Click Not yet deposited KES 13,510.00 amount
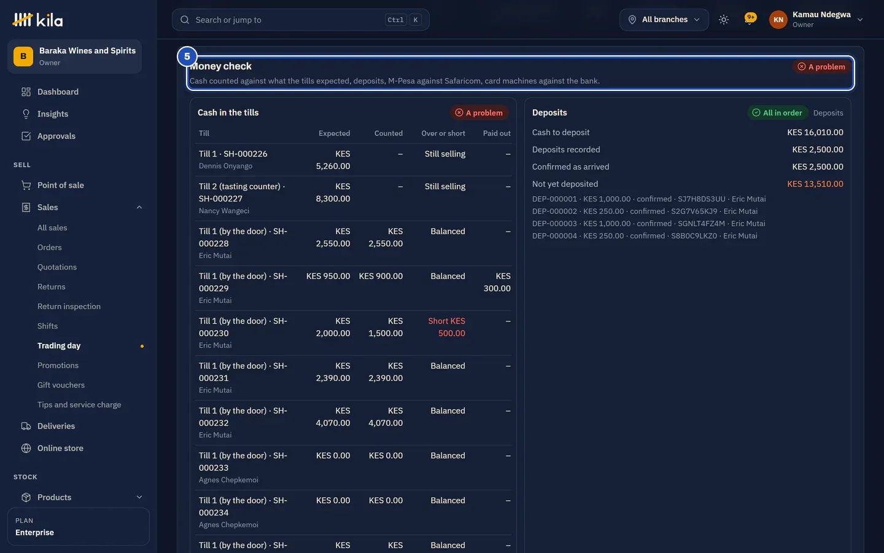Image resolution: width=884 pixels, height=553 pixels. point(815,184)
